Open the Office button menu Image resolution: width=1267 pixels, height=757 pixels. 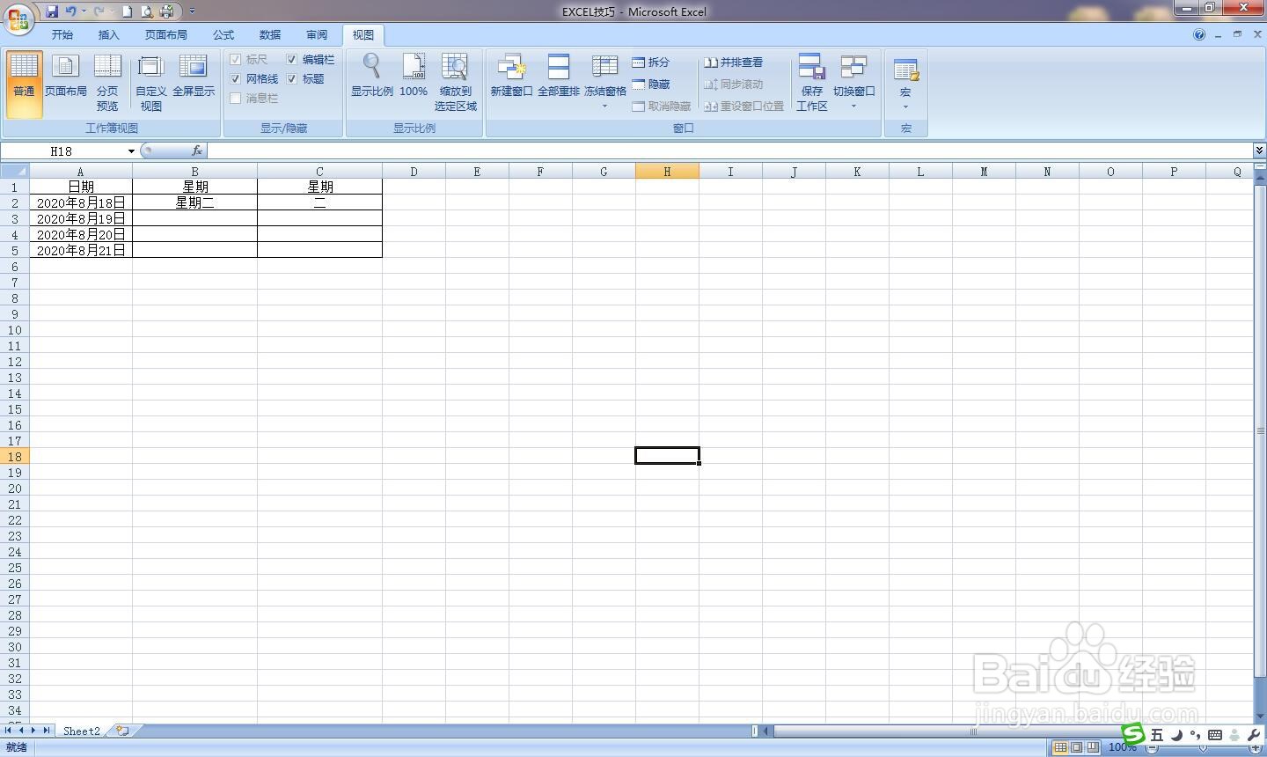(18, 18)
